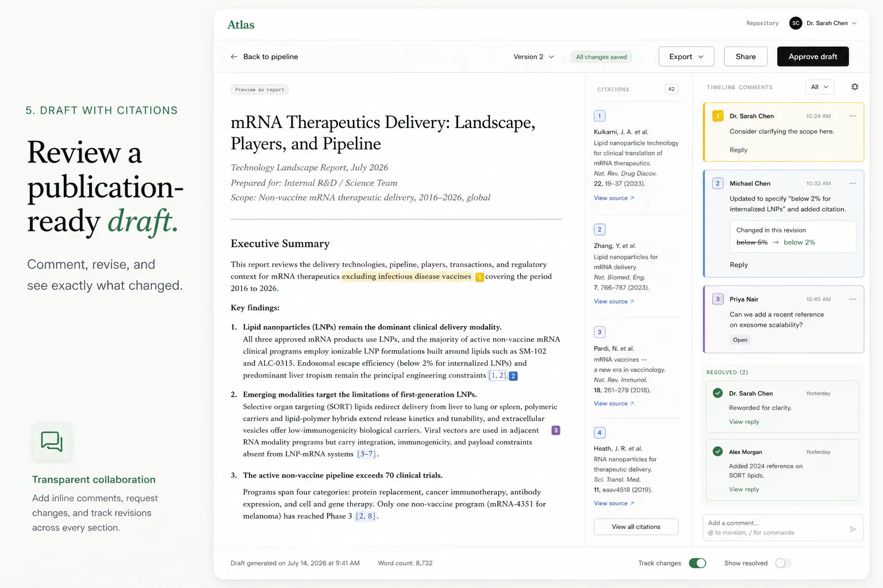Enable the Show resolved switch
This screenshot has width=883, height=588.
click(783, 563)
